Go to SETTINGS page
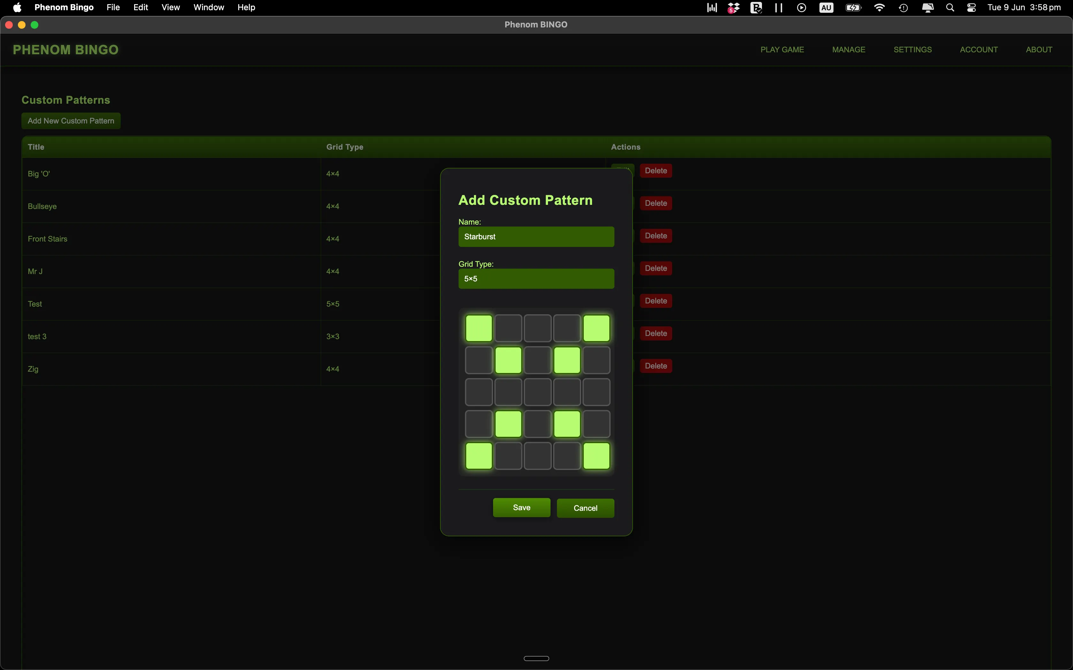 click(x=912, y=50)
